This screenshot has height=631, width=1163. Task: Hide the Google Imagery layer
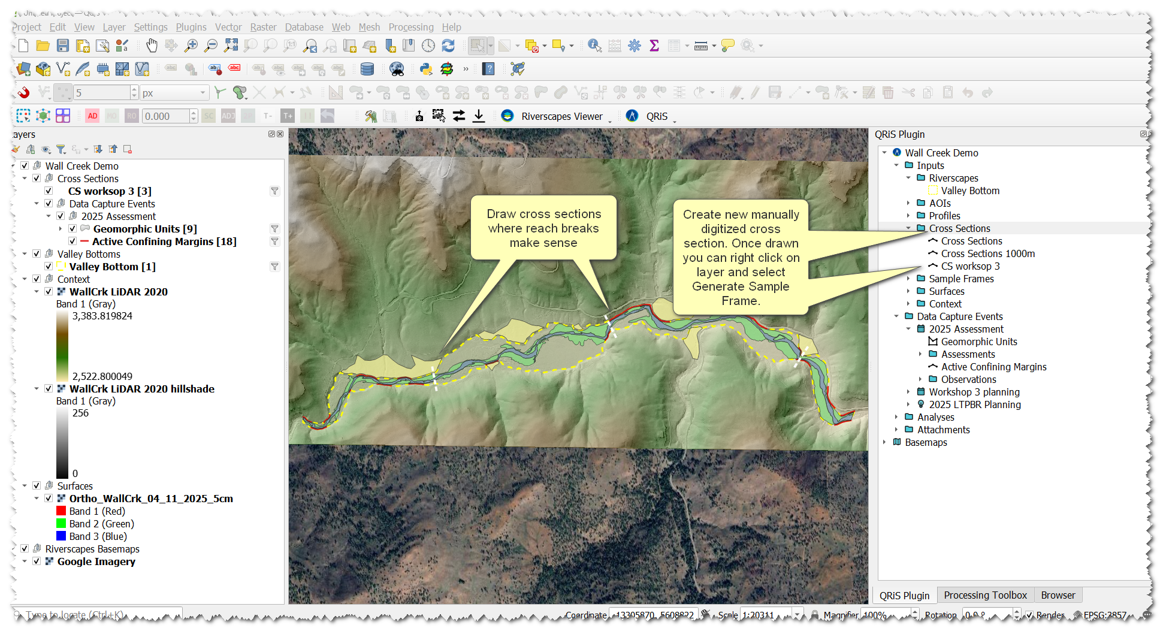click(37, 561)
